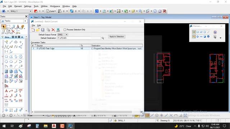This screenshot has height=129, width=230.
Task: Open the Workspace menu
Action: point(55,6)
